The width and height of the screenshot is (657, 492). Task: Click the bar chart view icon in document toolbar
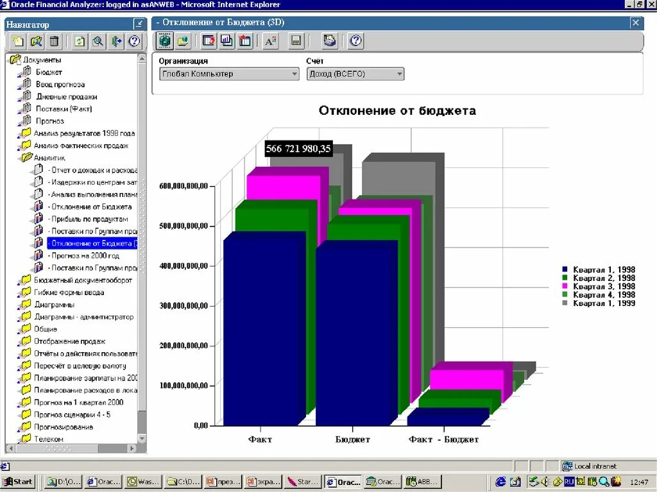tap(227, 40)
